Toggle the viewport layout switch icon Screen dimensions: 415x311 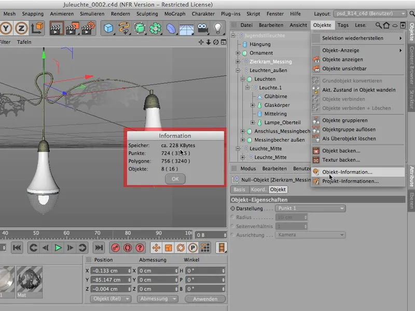[224, 42]
